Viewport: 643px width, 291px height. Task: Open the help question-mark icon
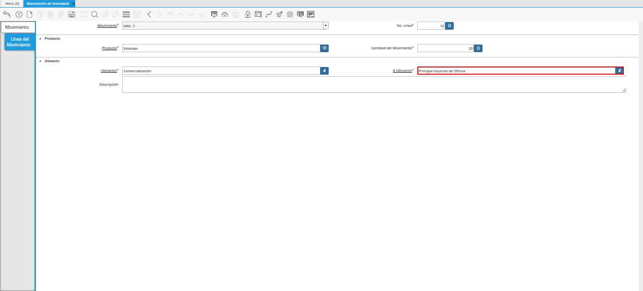point(19,14)
